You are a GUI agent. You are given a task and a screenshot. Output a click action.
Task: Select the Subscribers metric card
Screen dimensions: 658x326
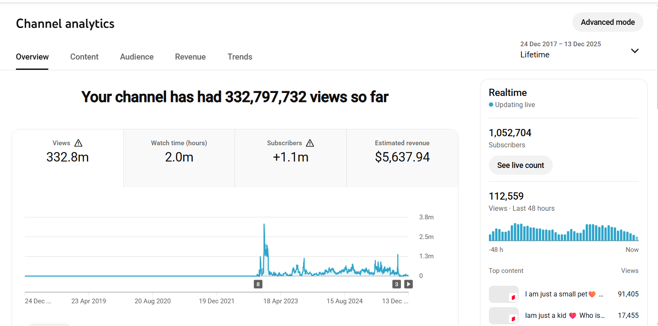coord(290,158)
